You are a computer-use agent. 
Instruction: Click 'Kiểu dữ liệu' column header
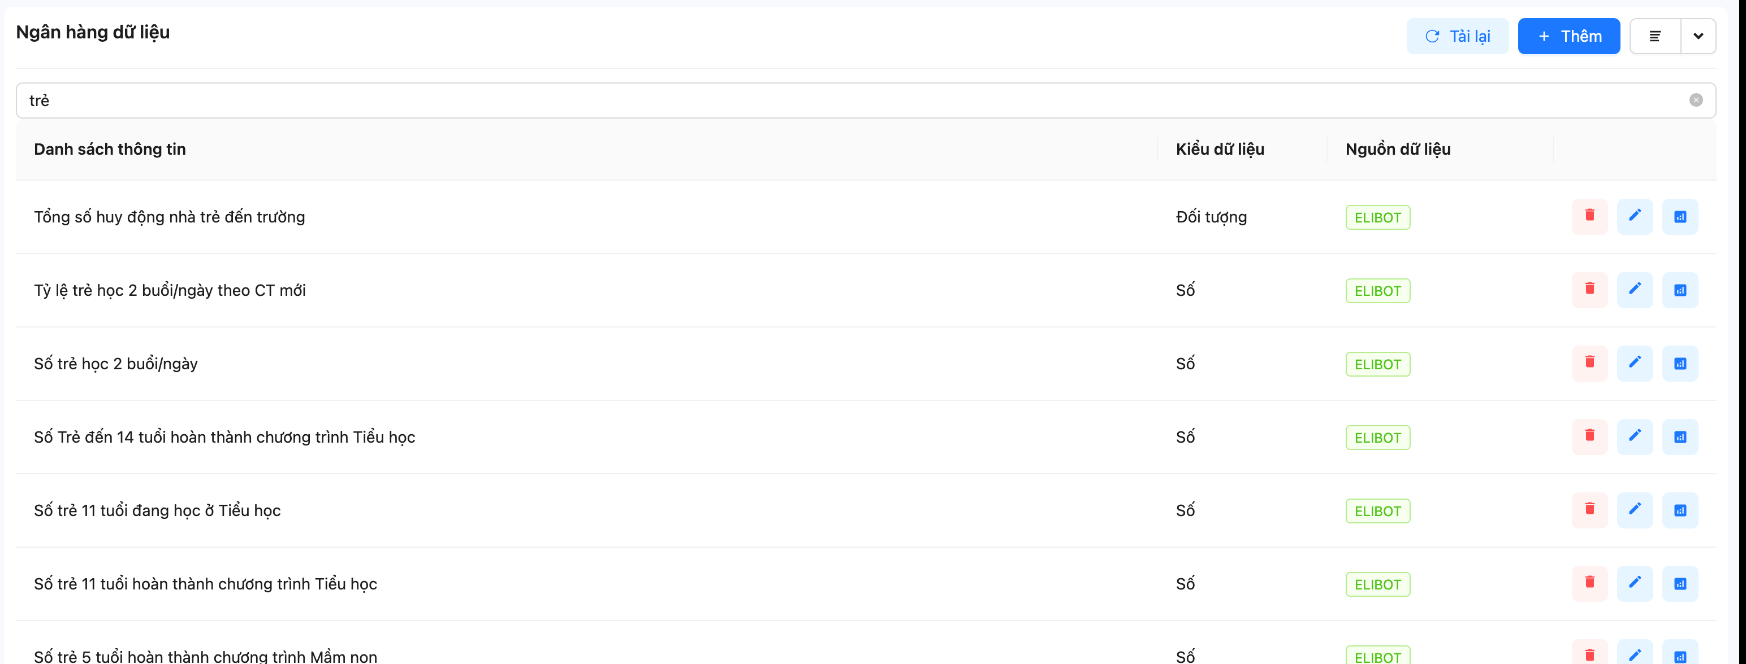pyautogui.click(x=1220, y=149)
